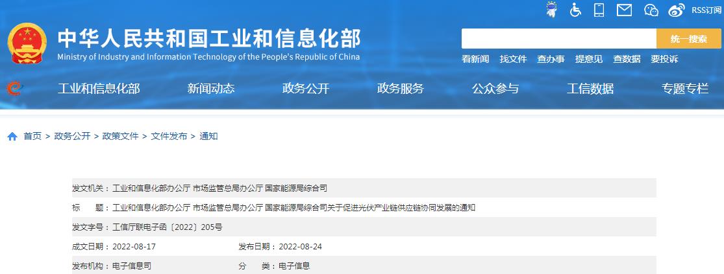Open the 提意见 quick link

[x=589, y=59]
